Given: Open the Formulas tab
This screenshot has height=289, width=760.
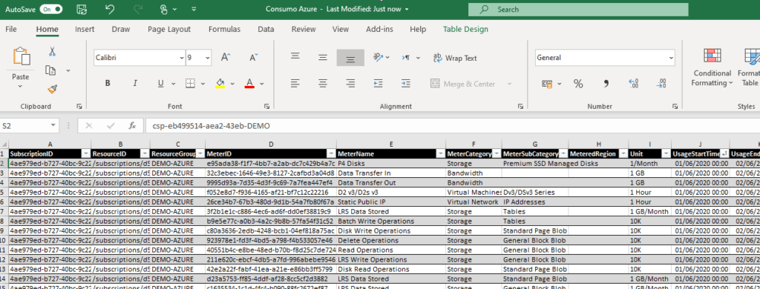Looking at the screenshot, I should [x=224, y=29].
